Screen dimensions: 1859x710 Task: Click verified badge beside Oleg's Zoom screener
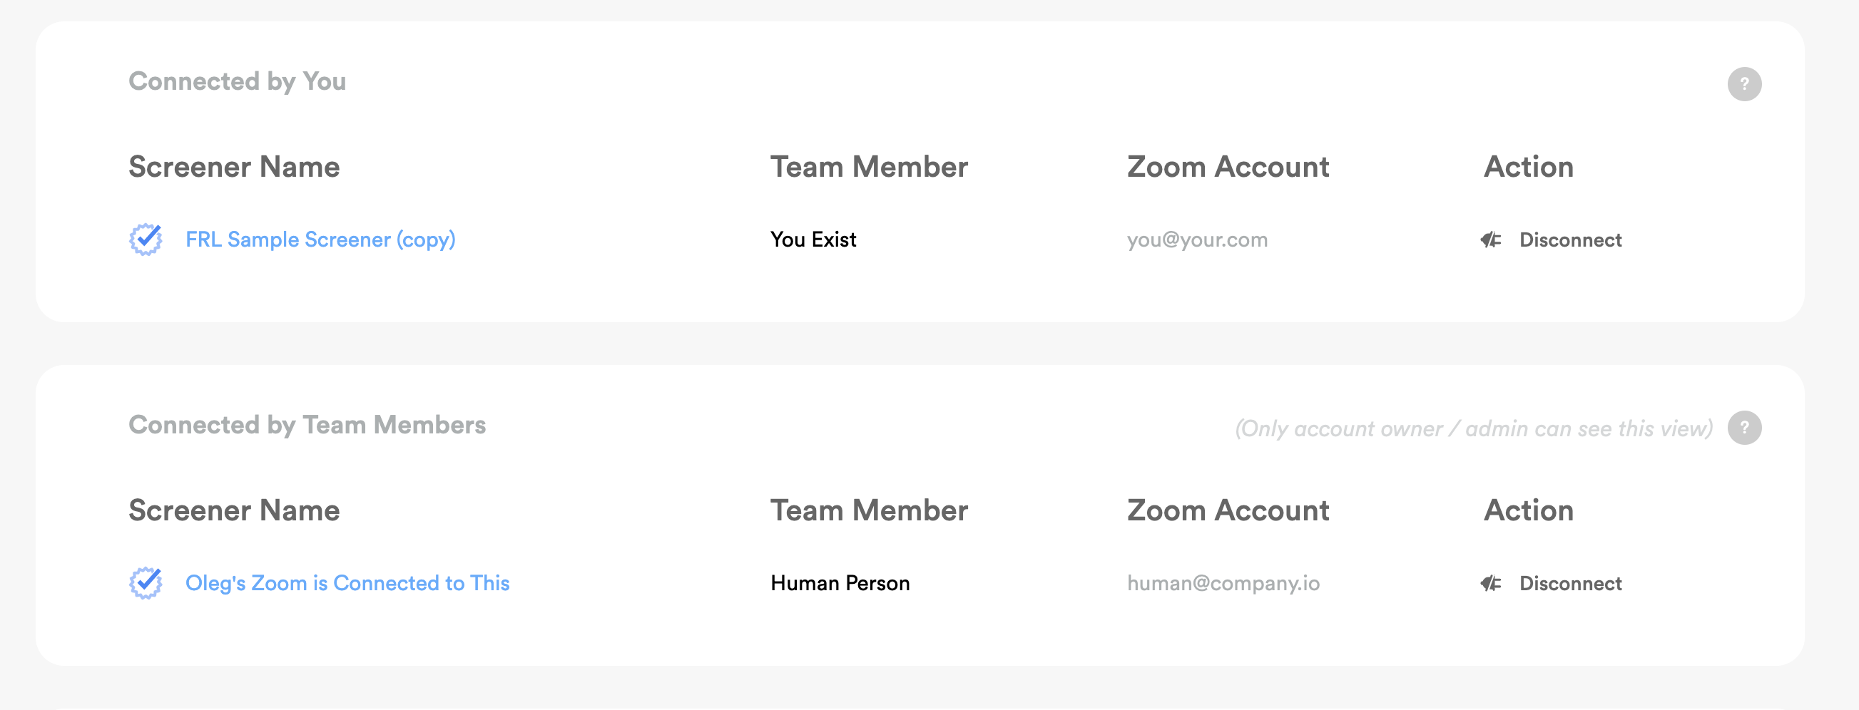(146, 583)
